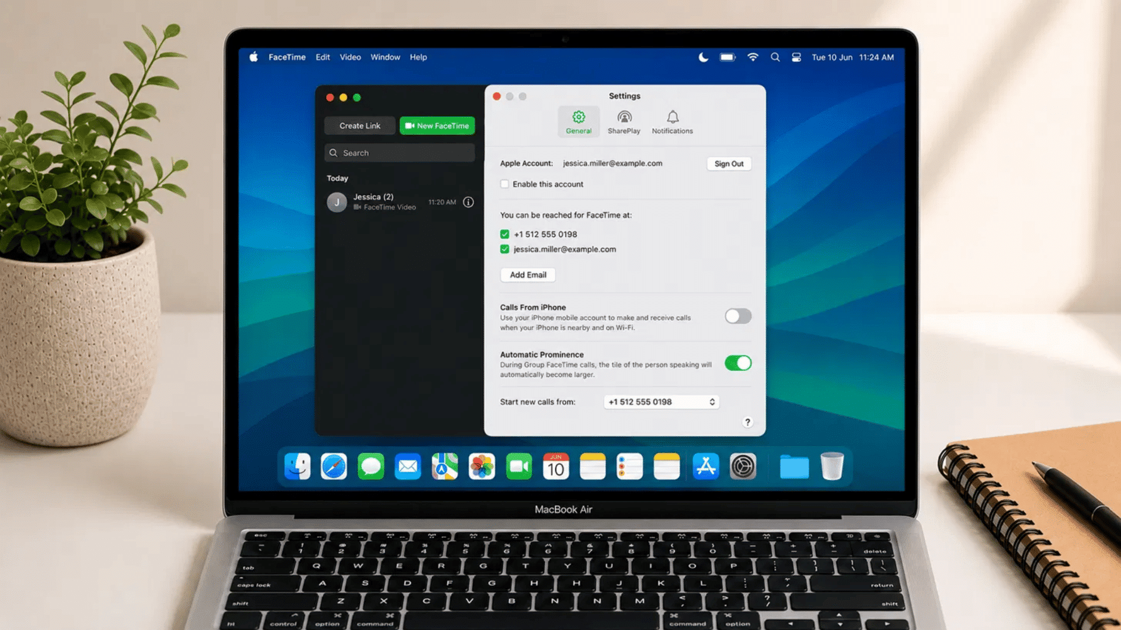Open Photos from the Dock
The image size is (1121, 630).
[x=482, y=467]
